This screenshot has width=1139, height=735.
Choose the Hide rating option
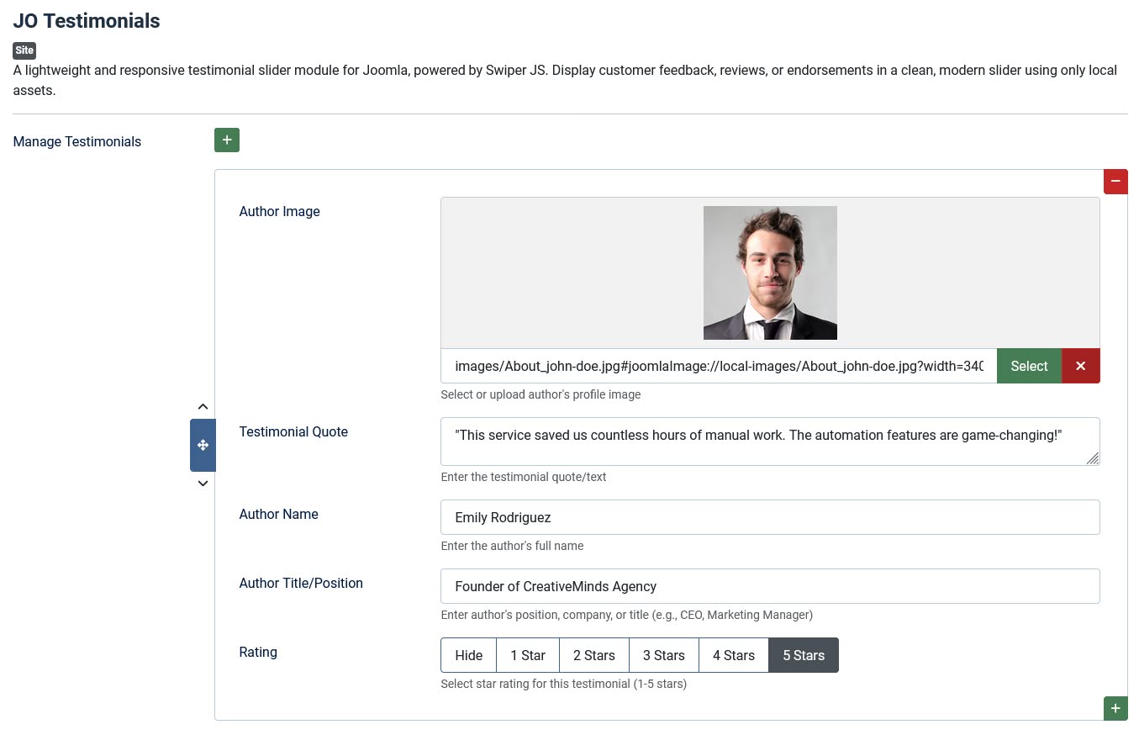pyautogui.click(x=468, y=655)
